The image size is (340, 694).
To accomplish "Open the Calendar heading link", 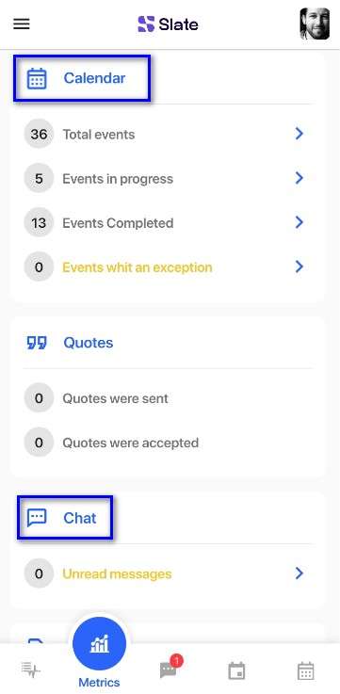I will 94,78.
